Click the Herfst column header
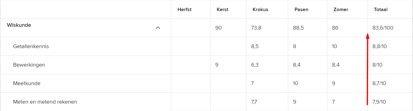This screenshot has height=111, width=413. tap(185, 10)
